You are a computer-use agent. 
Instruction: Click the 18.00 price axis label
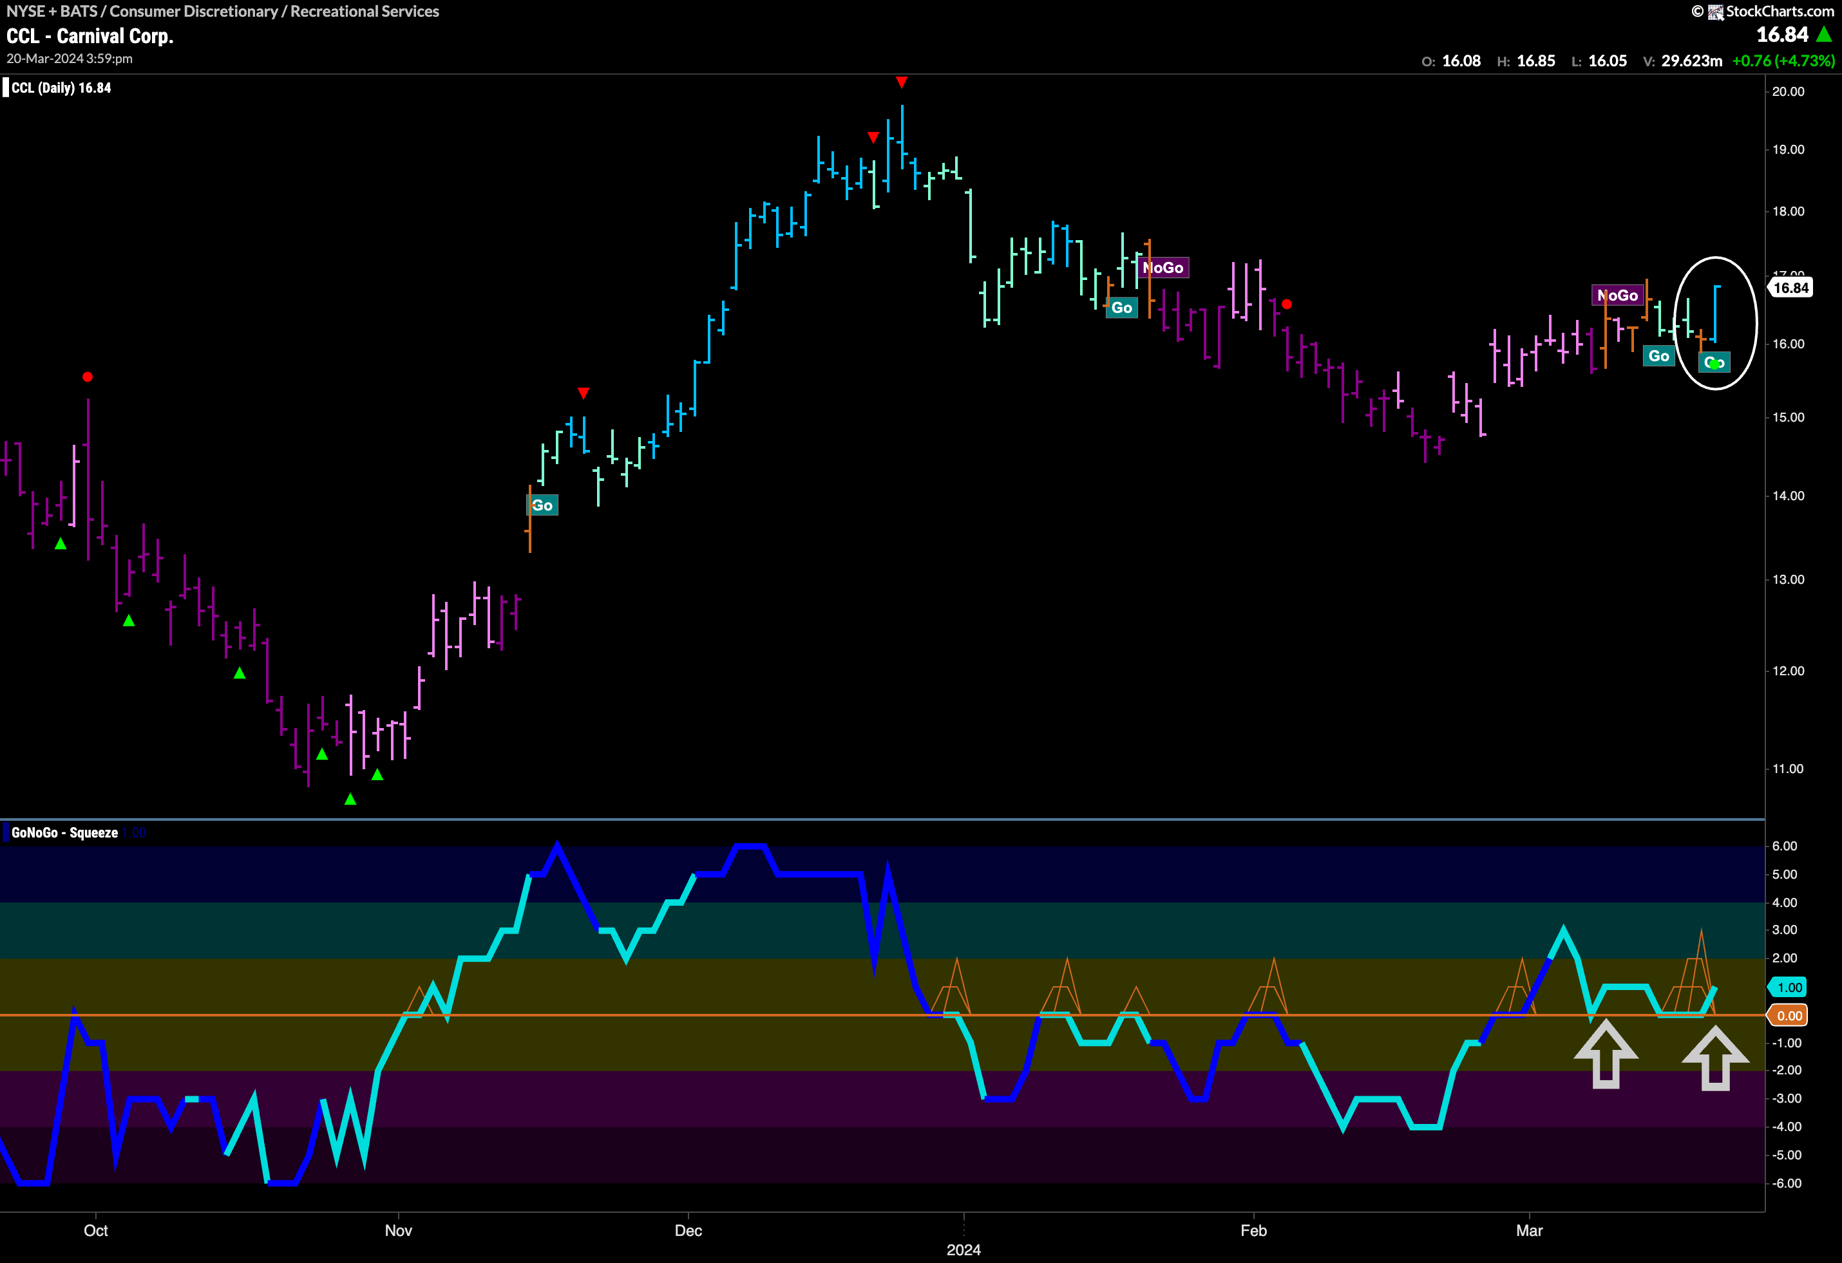[1788, 212]
